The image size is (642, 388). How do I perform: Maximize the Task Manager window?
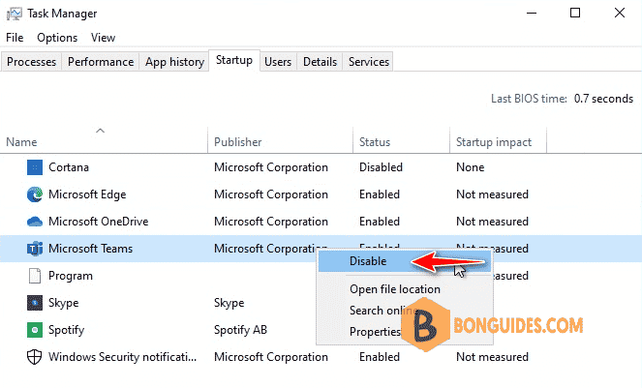(575, 14)
